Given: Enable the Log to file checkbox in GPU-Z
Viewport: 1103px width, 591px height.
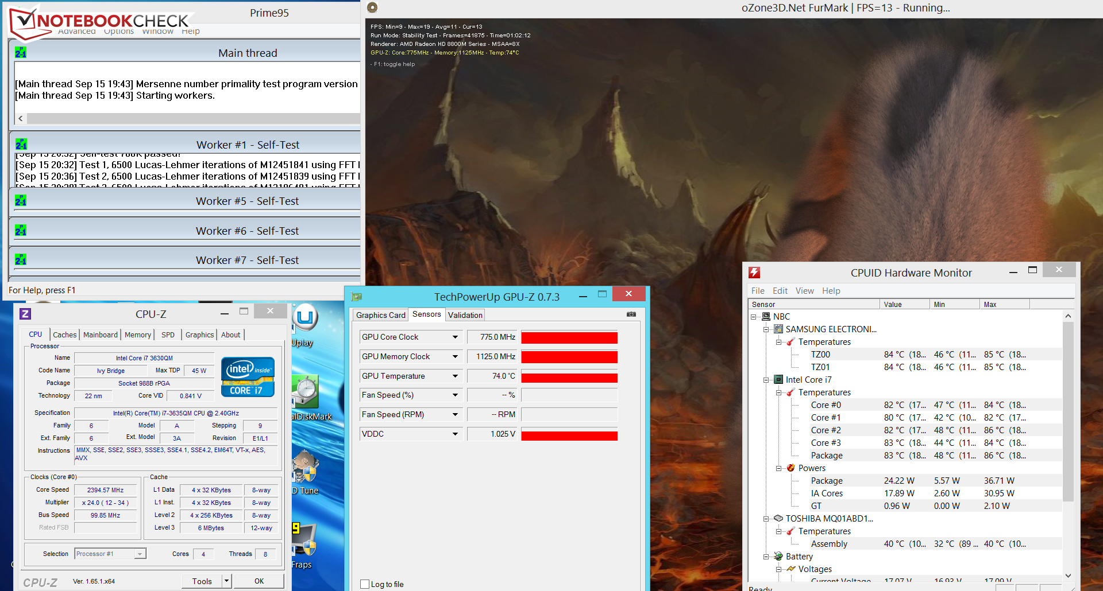Looking at the screenshot, I should pyautogui.click(x=365, y=584).
